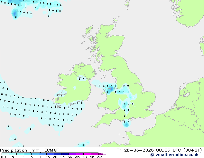This screenshot has width=204, height=158.
Task: Click the dark blue rain cell over North Wales coast
Action: 112,89
